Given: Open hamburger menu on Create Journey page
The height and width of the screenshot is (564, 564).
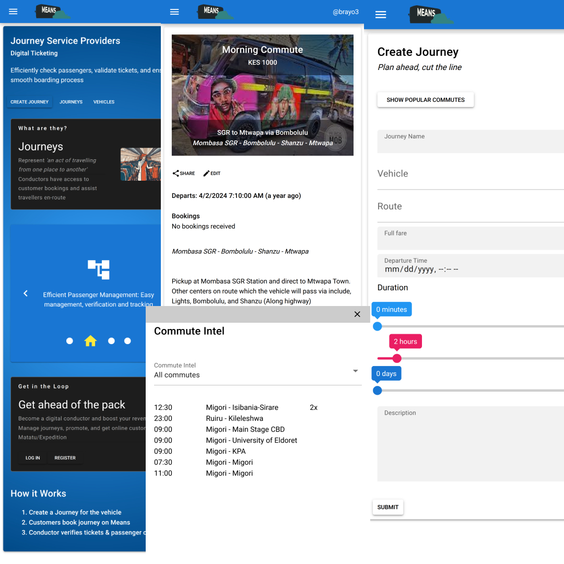Looking at the screenshot, I should point(381,15).
